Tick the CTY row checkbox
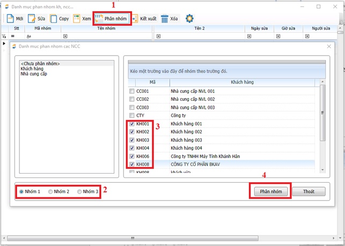 coord(132,116)
